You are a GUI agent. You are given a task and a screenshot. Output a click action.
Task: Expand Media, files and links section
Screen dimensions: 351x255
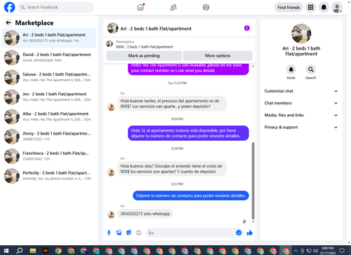[x=301, y=115]
